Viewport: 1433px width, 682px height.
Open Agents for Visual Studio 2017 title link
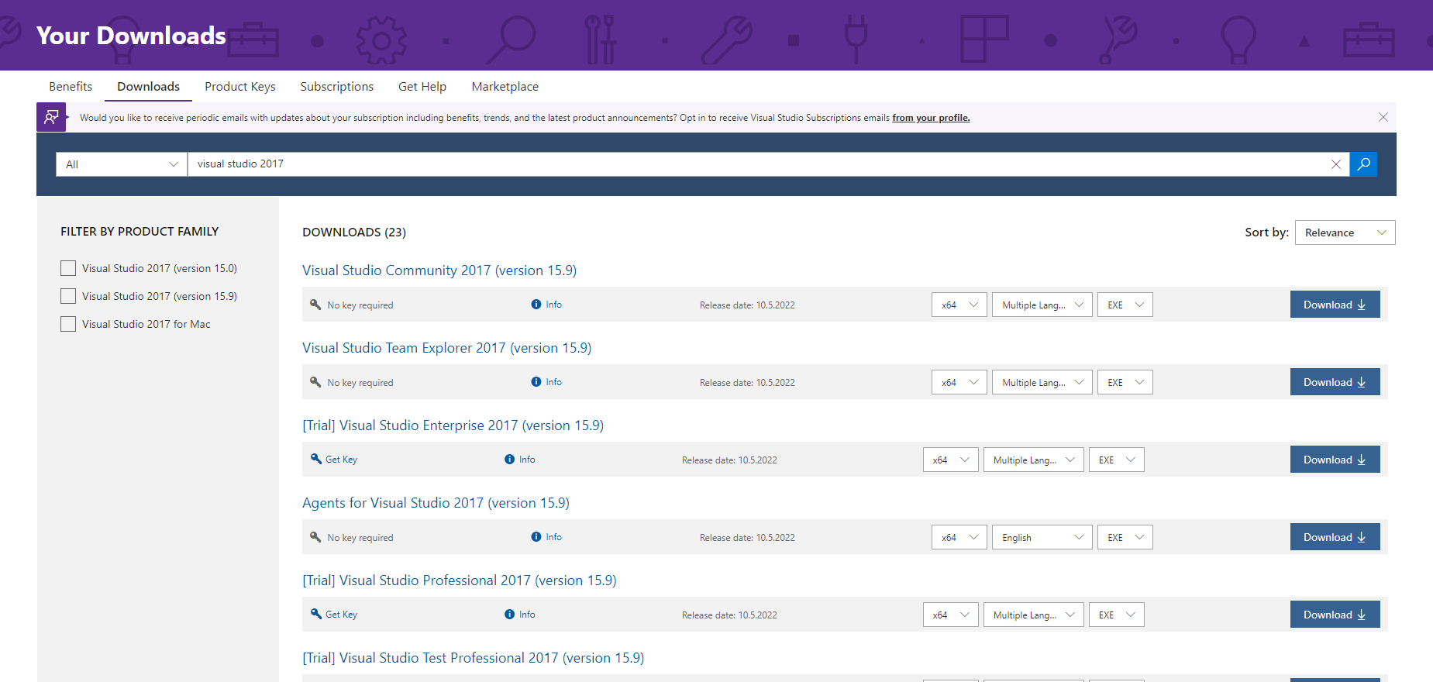point(436,503)
